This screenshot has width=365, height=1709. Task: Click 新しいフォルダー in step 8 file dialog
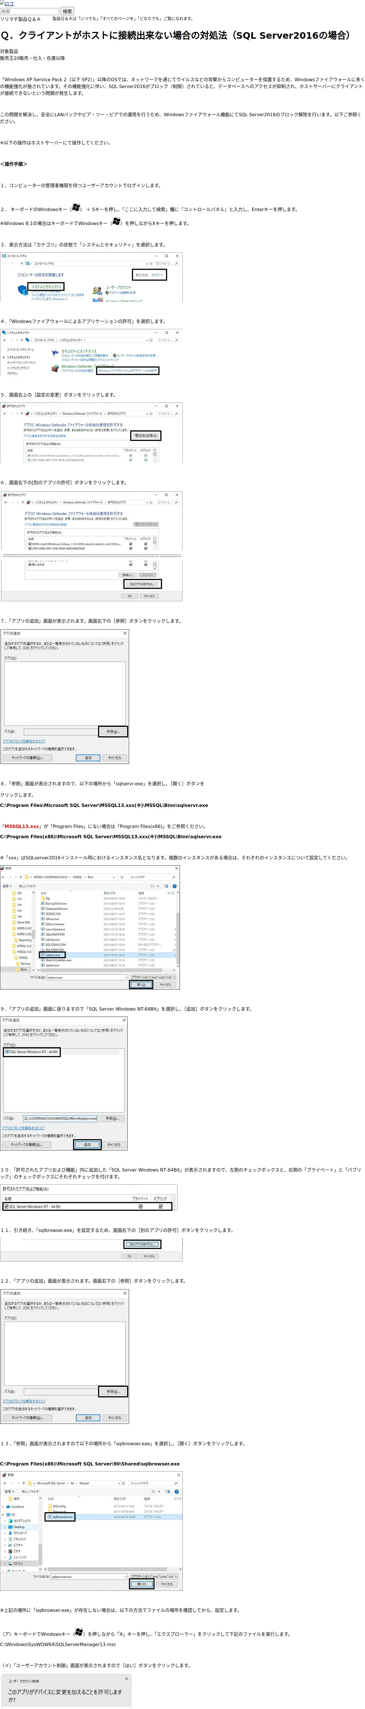pyautogui.click(x=28, y=886)
